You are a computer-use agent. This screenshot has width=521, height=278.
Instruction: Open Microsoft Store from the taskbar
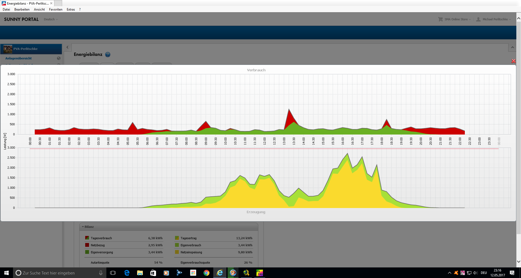(x=153, y=273)
